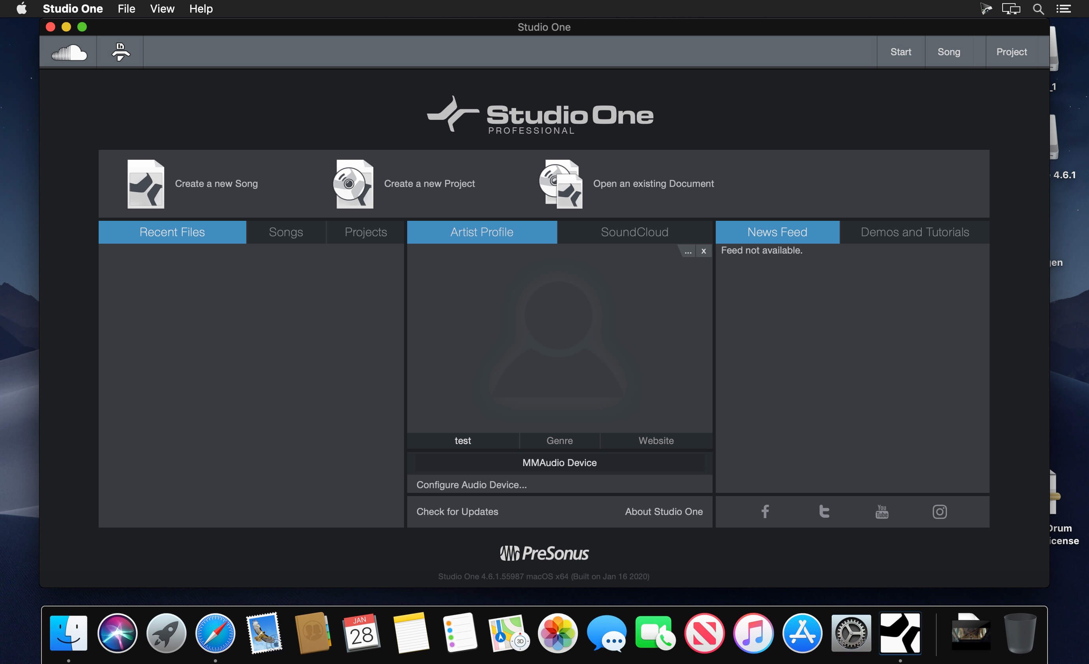Open the SoundCloud client icon in toolbar
This screenshot has height=664, width=1089.
(69, 52)
